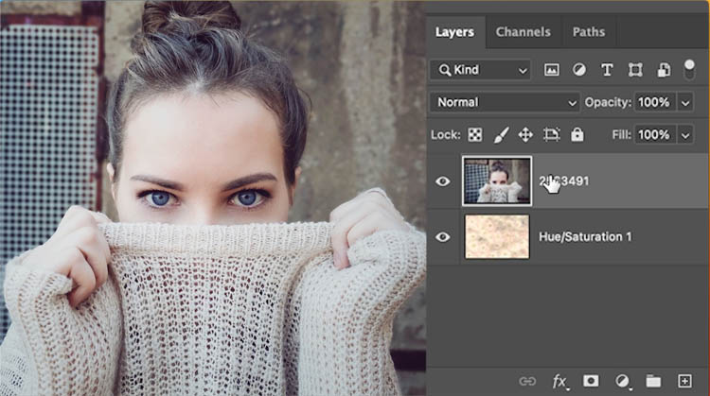710x396 pixels.
Task: Select the Hue/Saturation 1 layer thumbnail
Action: [497, 236]
